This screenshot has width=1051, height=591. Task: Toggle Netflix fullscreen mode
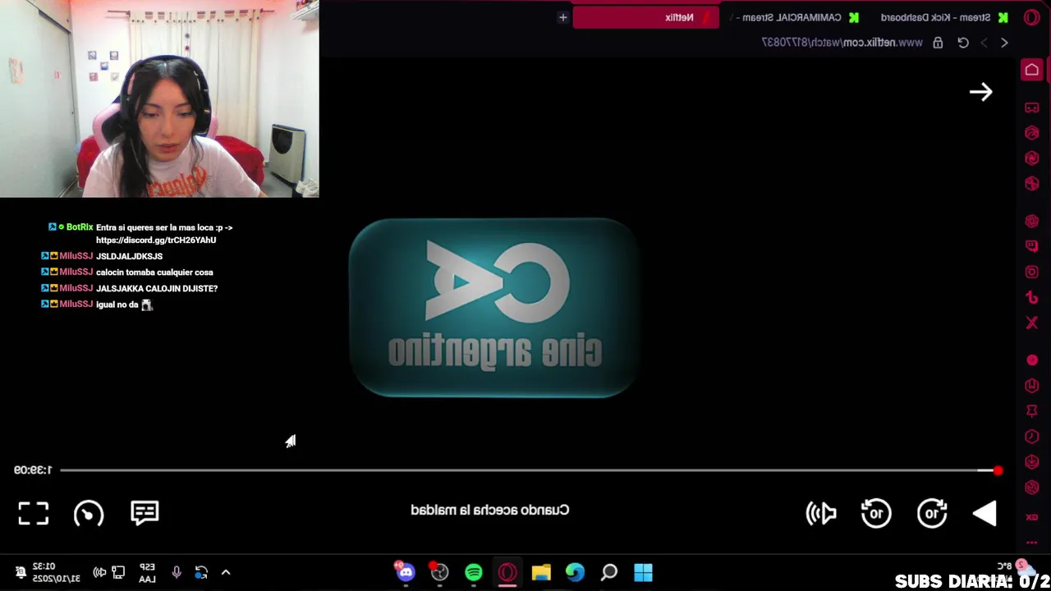tap(34, 513)
